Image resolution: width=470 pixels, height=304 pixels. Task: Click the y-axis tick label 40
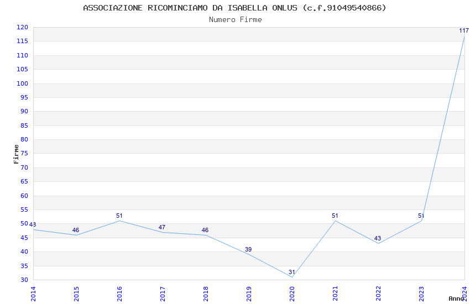tap(24, 252)
